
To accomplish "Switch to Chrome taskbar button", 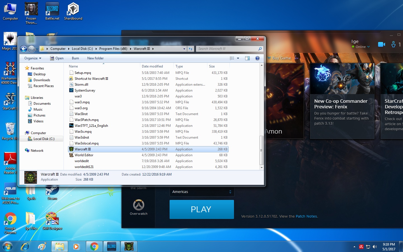I will click(x=94, y=247).
